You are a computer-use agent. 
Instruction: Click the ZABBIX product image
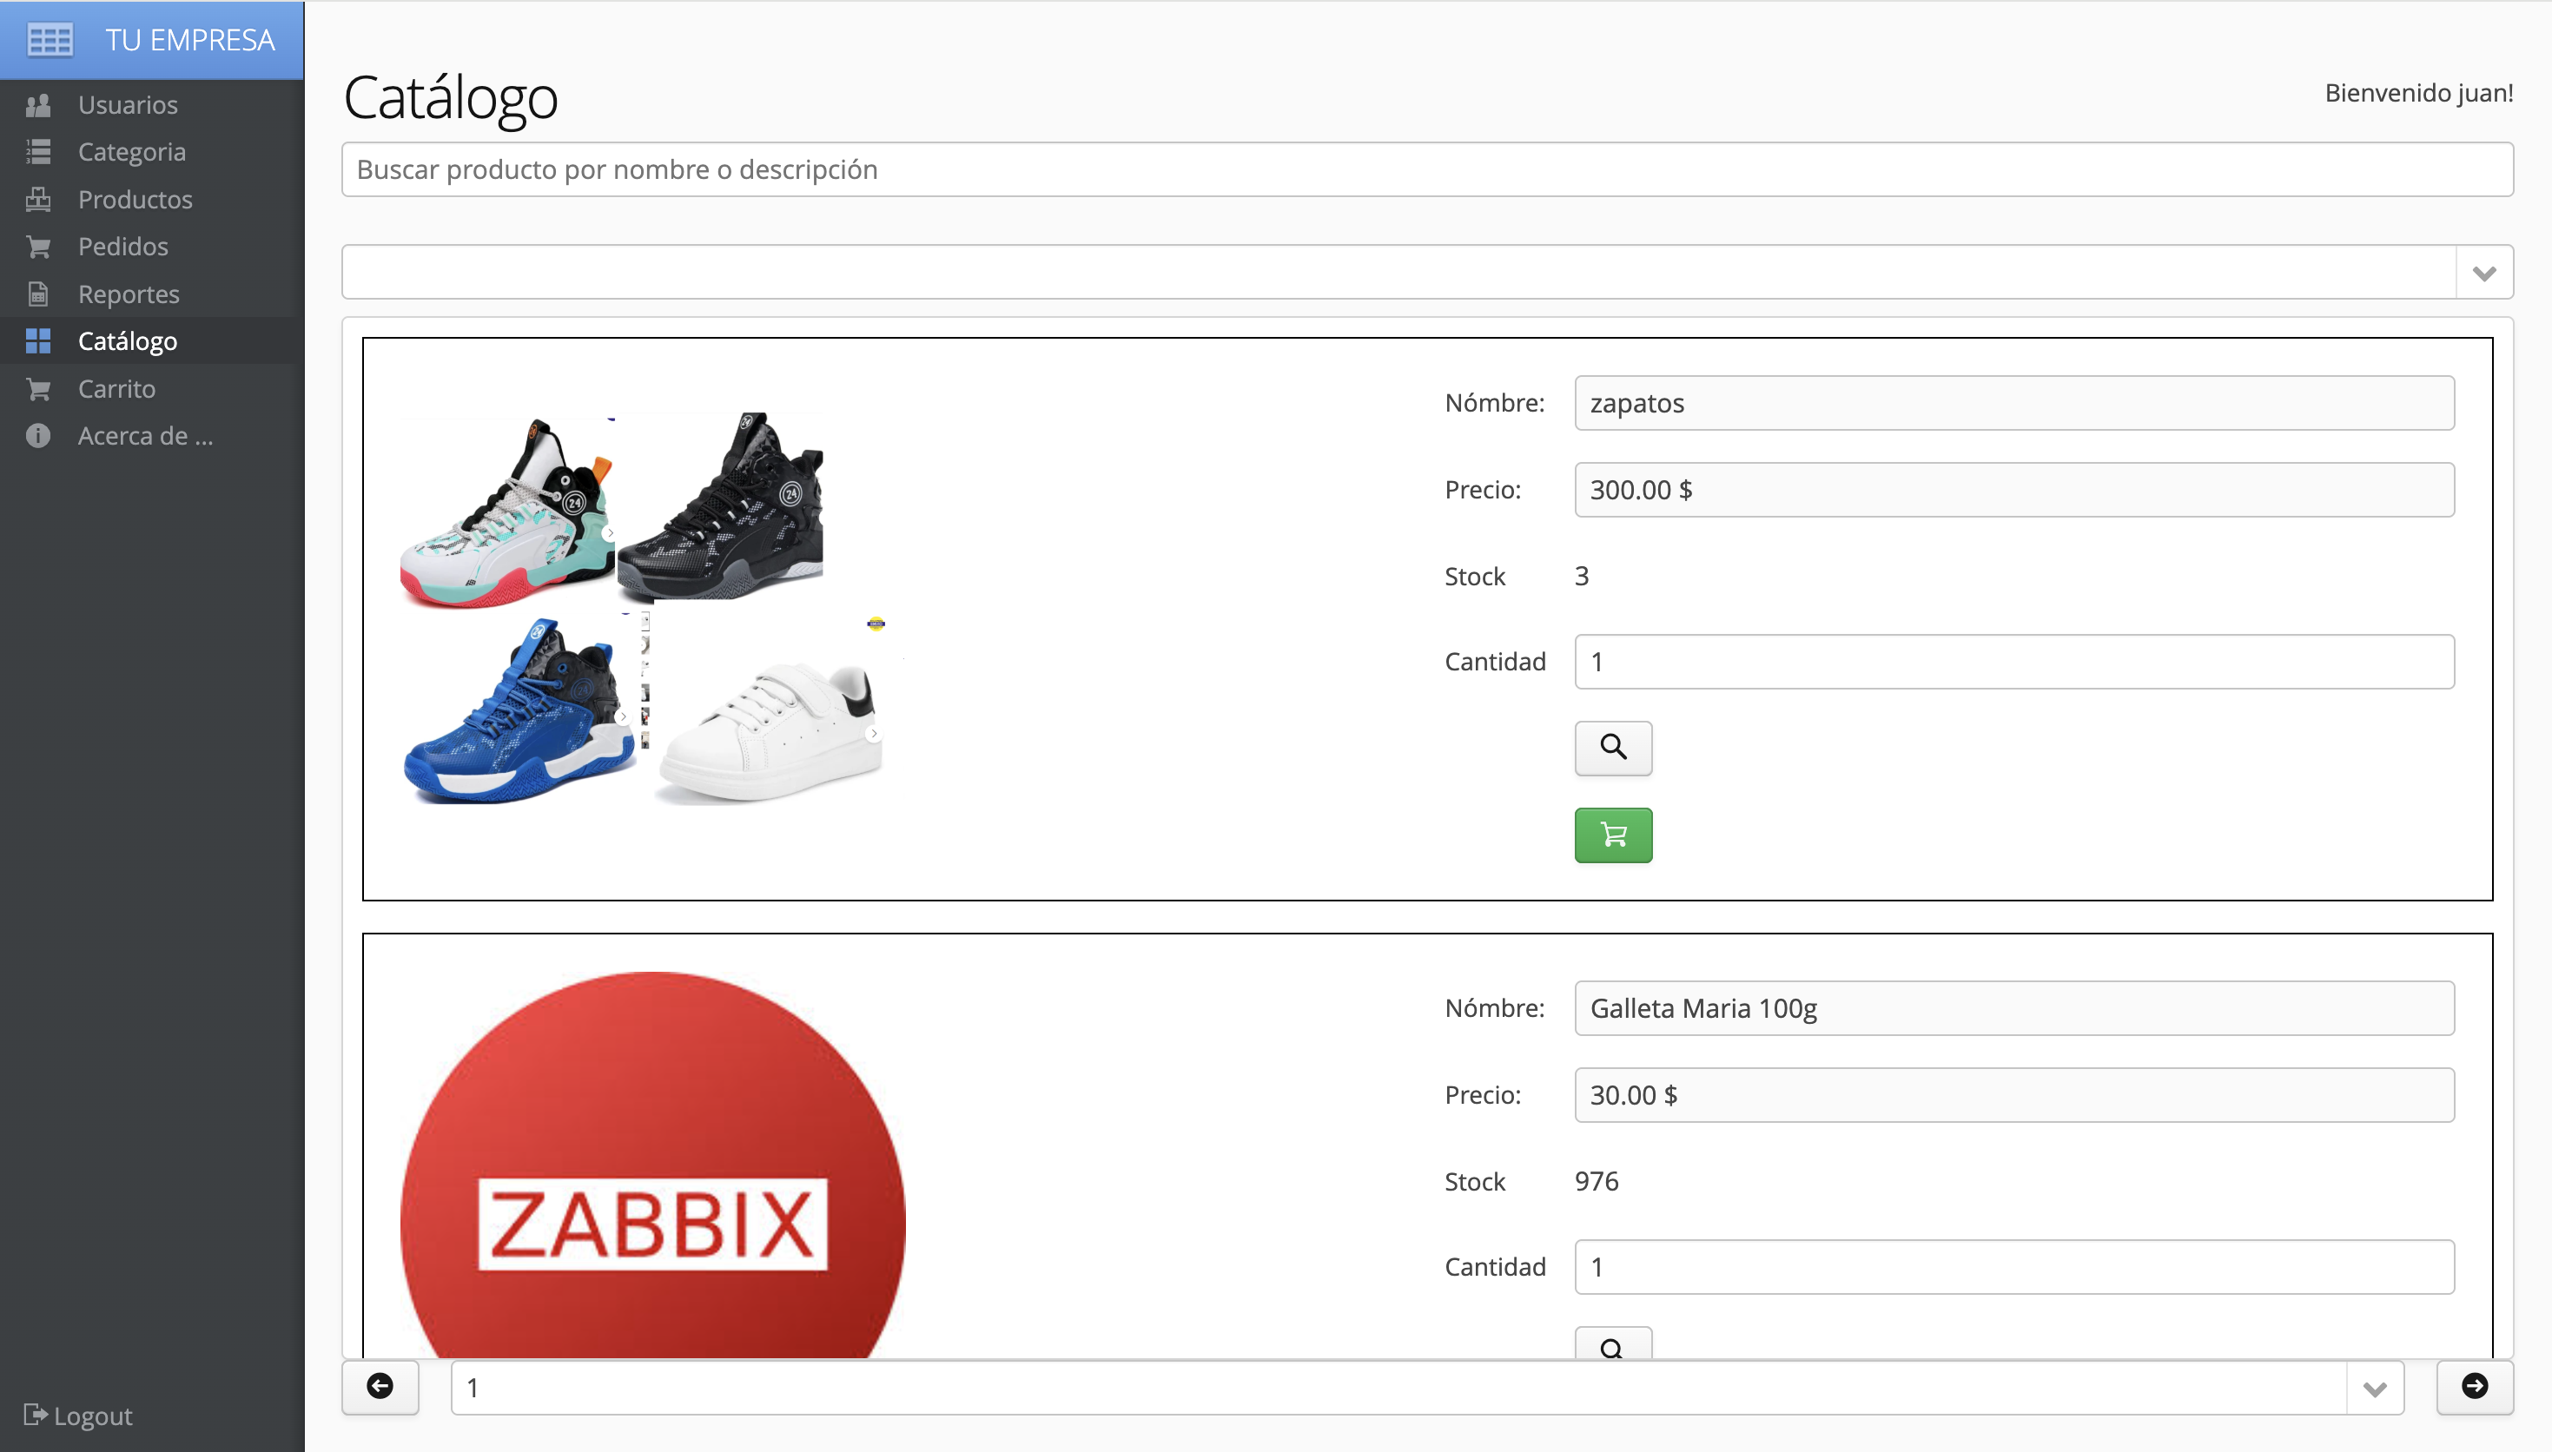coord(652,1165)
